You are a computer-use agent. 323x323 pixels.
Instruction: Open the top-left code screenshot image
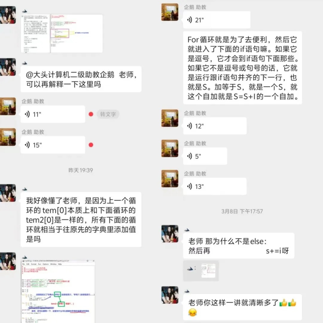[x=62, y=33]
